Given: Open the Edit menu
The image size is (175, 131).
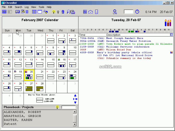Looking at the screenshot, I should coord(10,7).
